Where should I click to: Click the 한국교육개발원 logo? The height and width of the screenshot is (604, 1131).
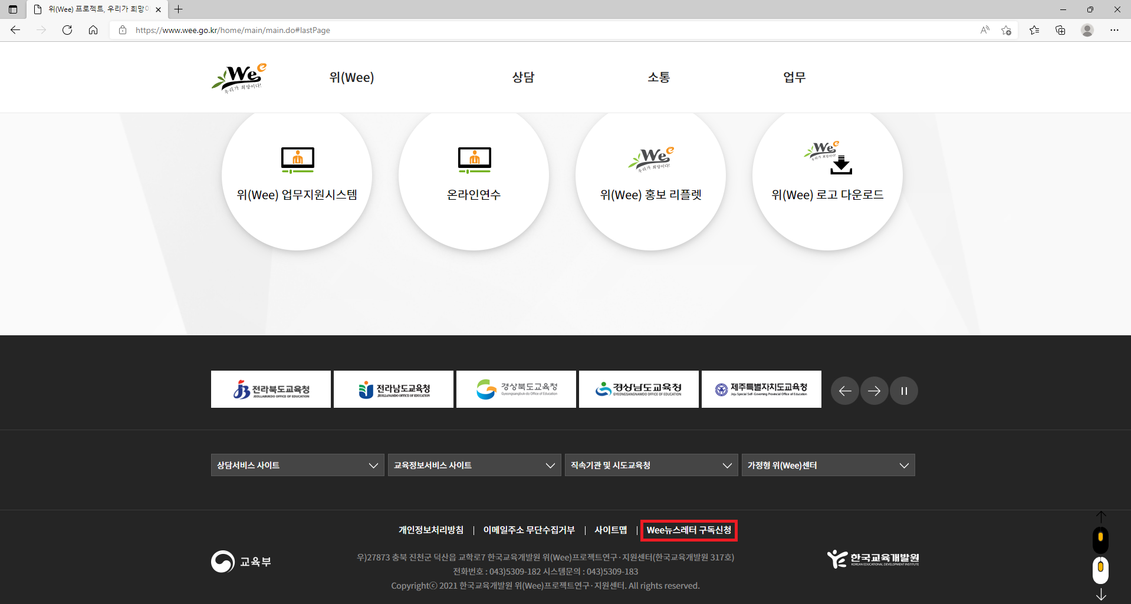click(x=873, y=559)
